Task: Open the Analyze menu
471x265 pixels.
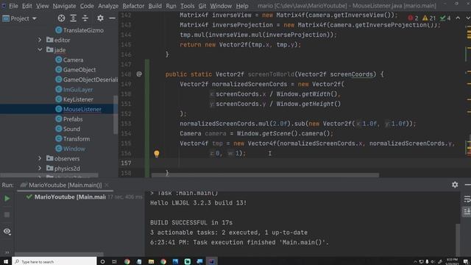Action: (108, 6)
